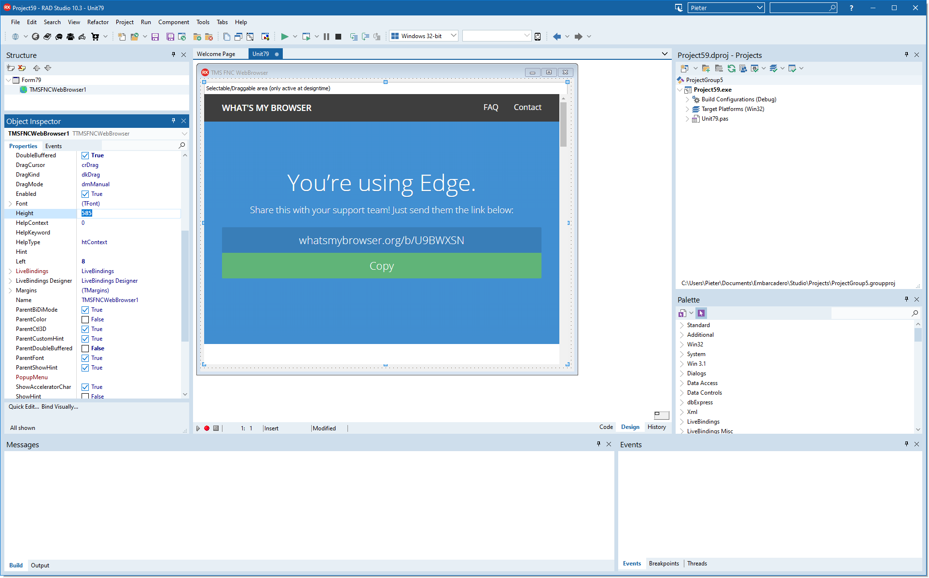Click the Add file to project icon
This screenshot has width=929, height=578.
coord(197,36)
